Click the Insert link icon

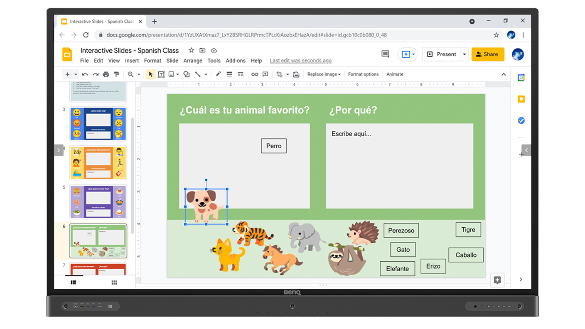click(255, 74)
